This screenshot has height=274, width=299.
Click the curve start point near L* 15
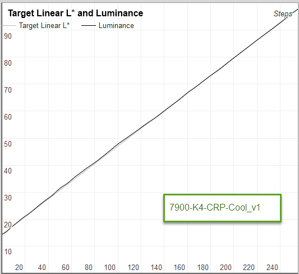click(3, 234)
